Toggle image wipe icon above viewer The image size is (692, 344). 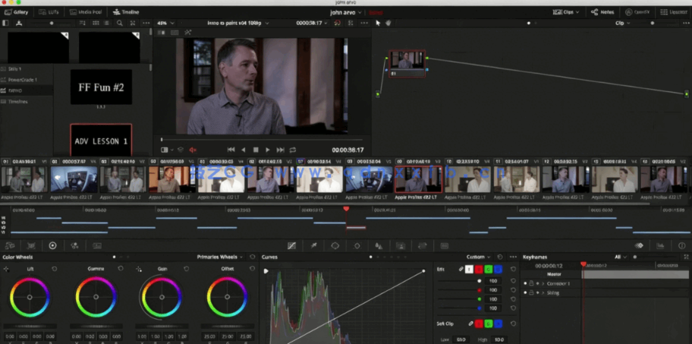[x=162, y=32]
